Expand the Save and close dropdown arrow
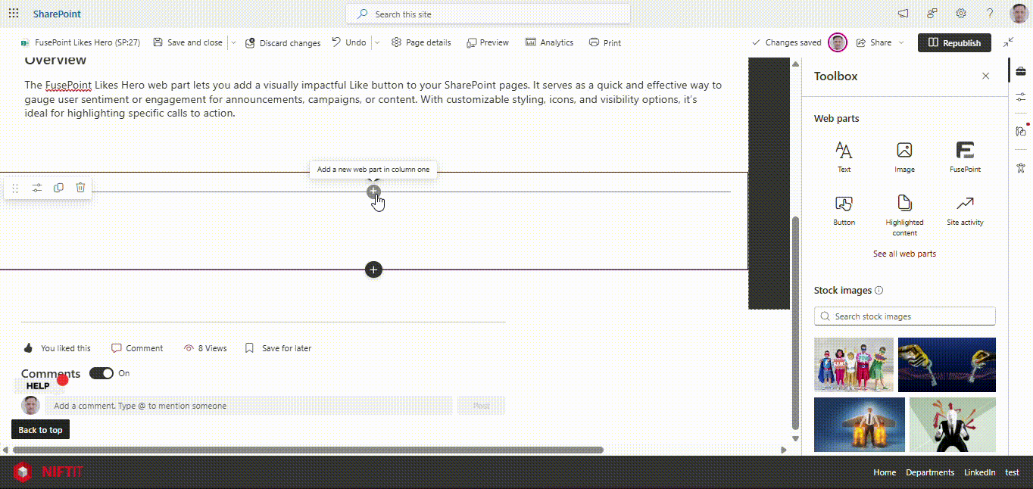The width and height of the screenshot is (1033, 489). [x=233, y=43]
